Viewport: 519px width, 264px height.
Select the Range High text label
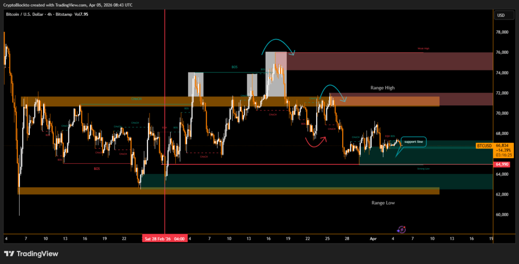click(382, 88)
